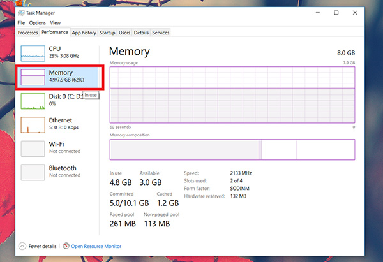Image resolution: width=383 pixels, height=262 pixels.
Task: Go to the Startup tab
Action: tap(108, 33)
